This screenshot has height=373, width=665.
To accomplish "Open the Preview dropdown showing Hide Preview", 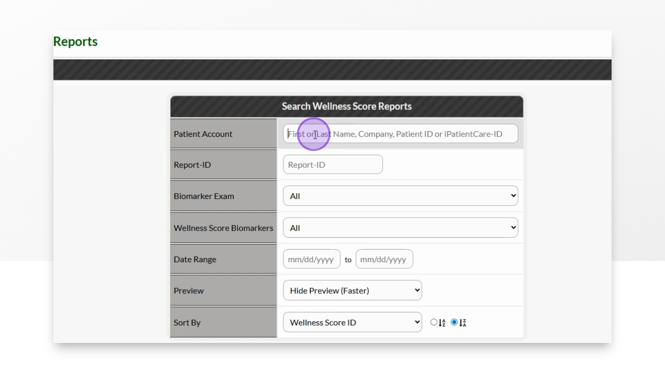I will pos(353,291).
